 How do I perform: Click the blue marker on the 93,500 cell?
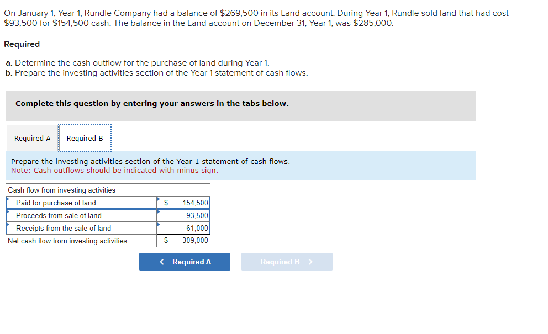(159, 211)
